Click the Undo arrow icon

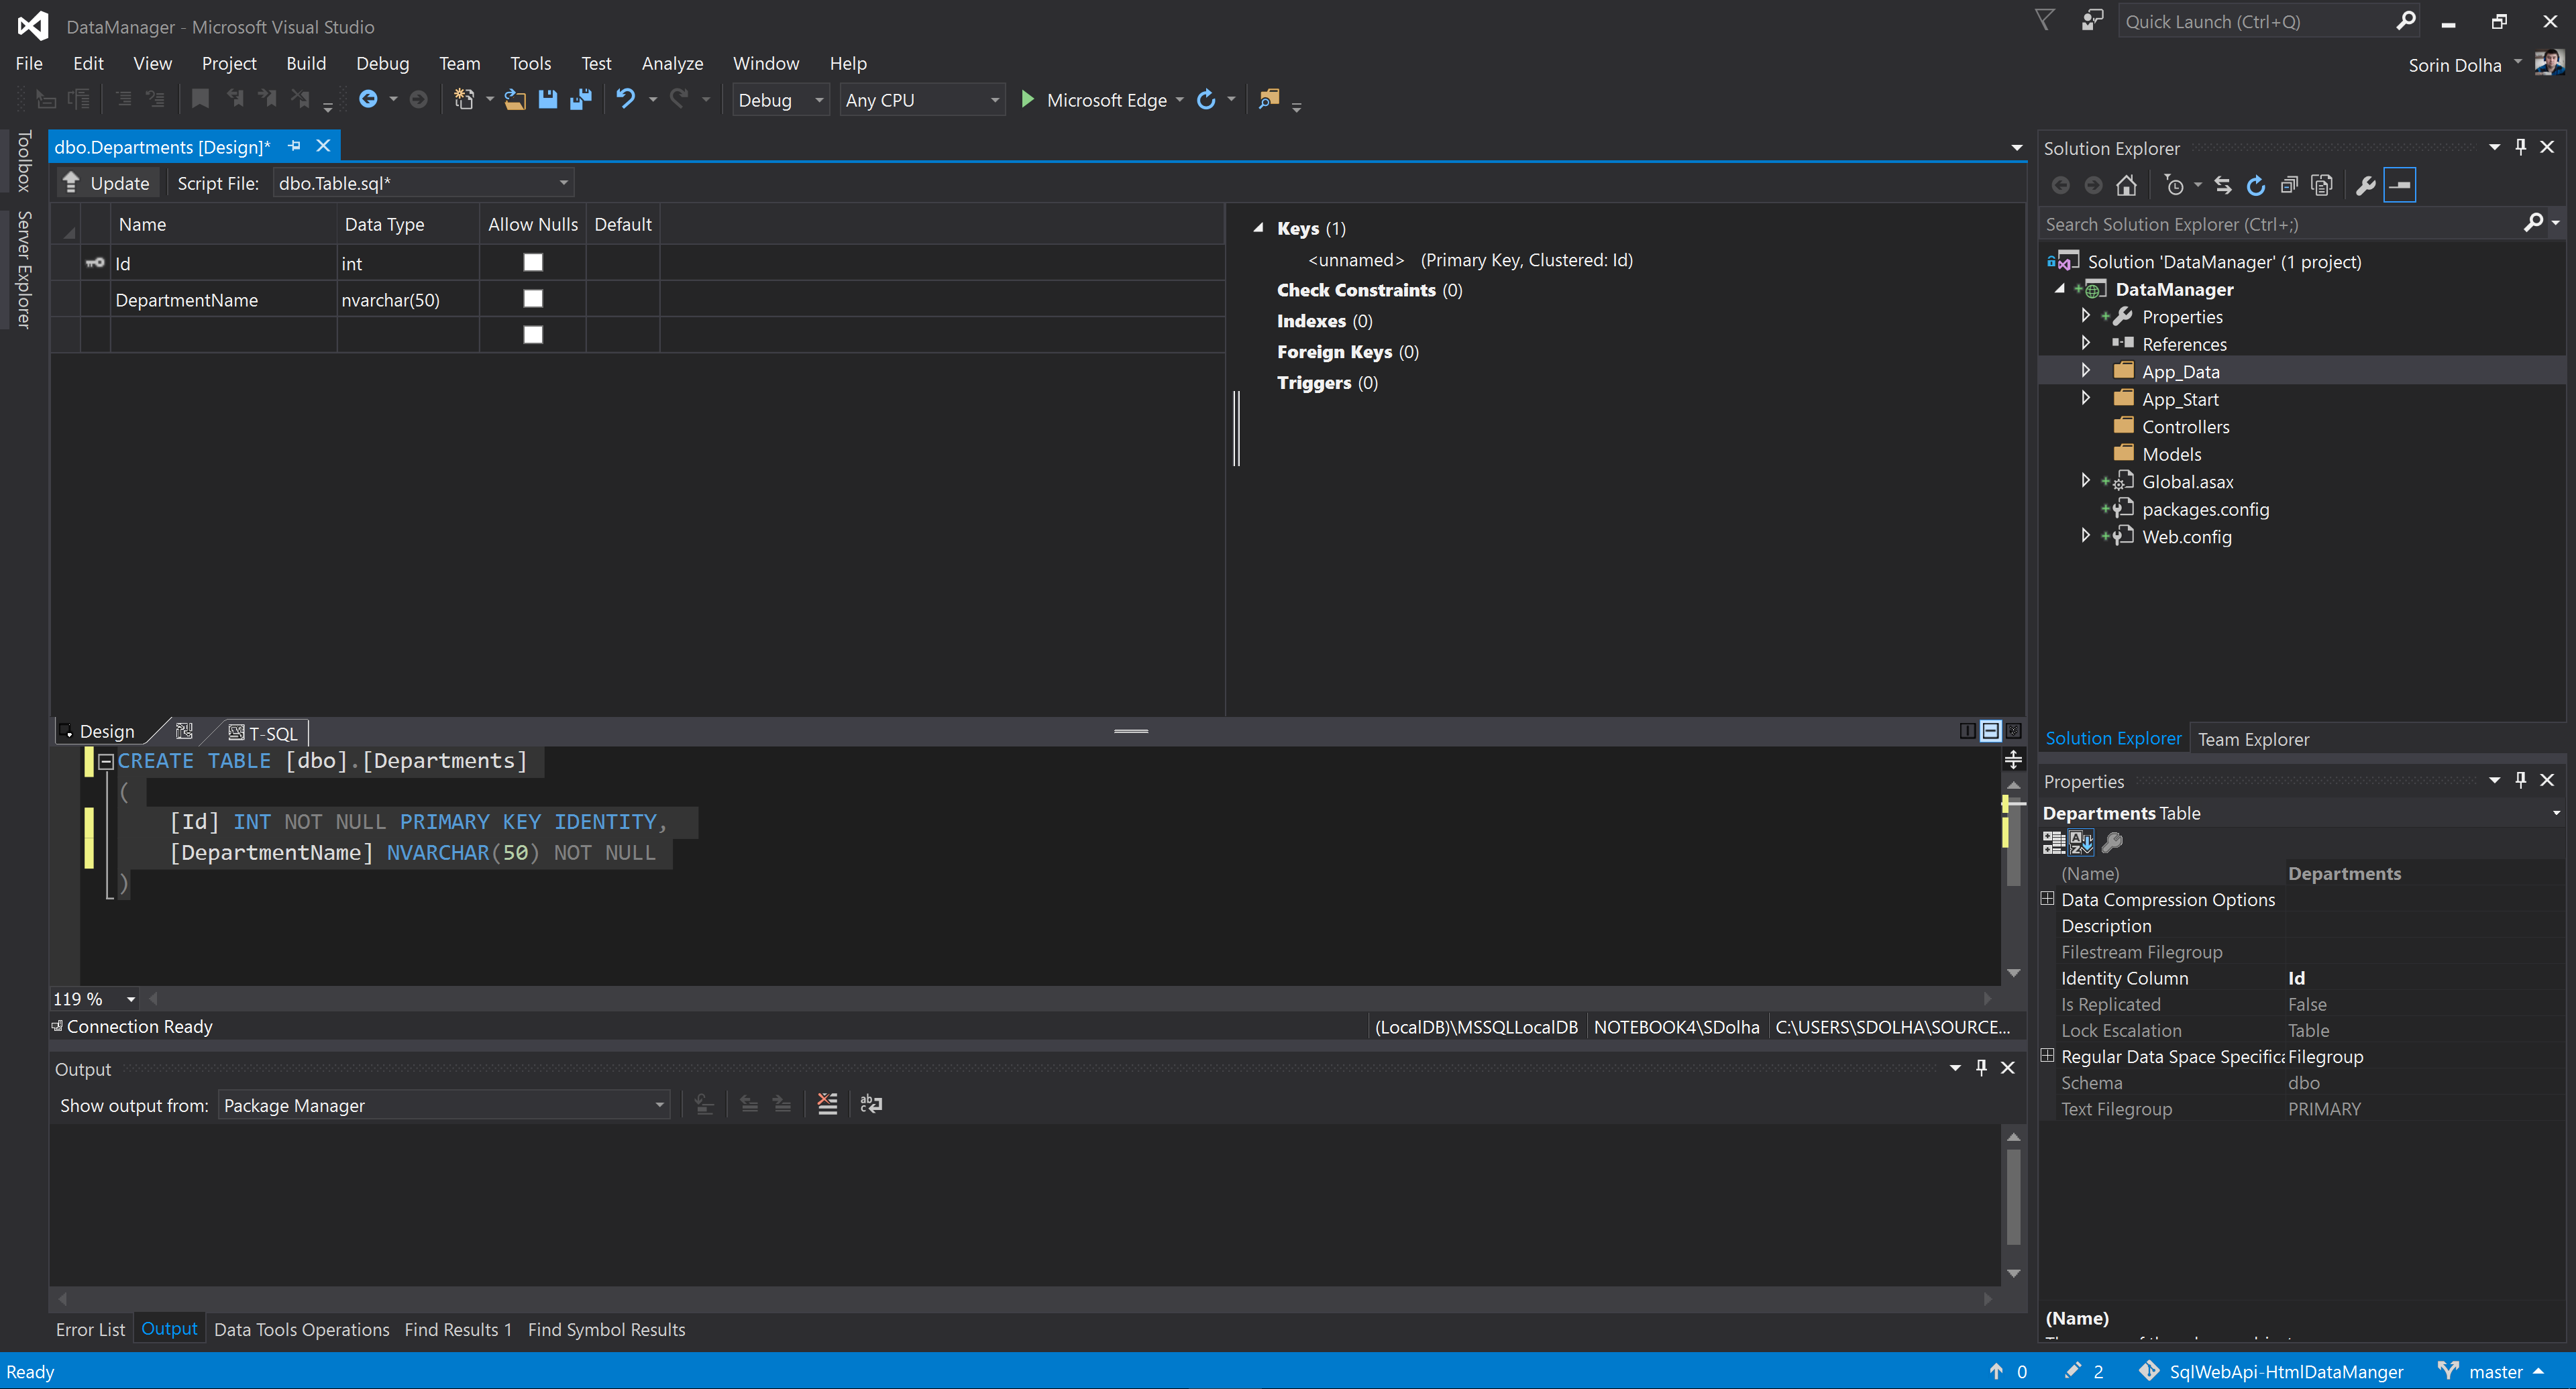pos(626,99)
